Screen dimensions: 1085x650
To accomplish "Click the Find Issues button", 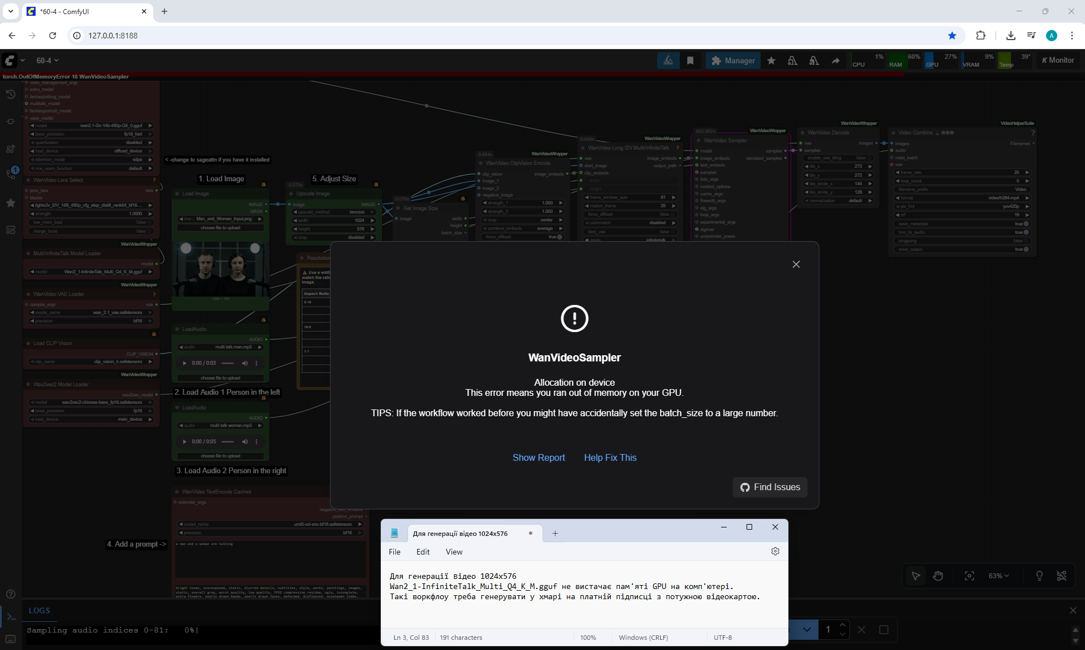I will coord(770,487).
